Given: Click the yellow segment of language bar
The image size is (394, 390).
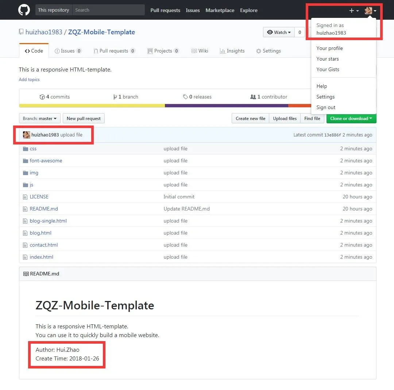Looking at the screenshot, I should pos(92,106).
